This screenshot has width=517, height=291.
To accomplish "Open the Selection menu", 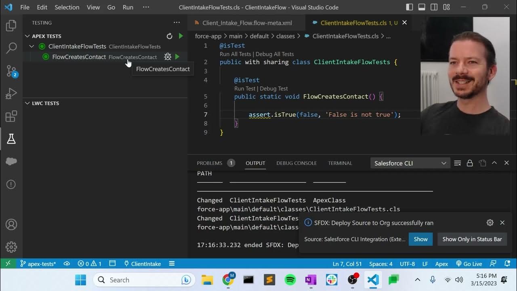I will pos(67,7).
